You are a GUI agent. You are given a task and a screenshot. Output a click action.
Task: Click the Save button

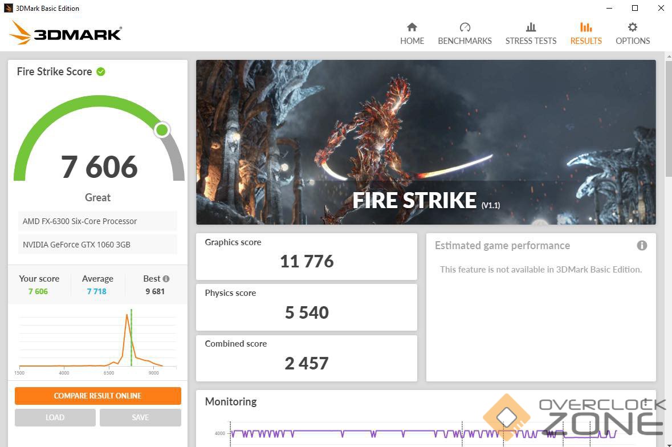[x=140, y=417]
